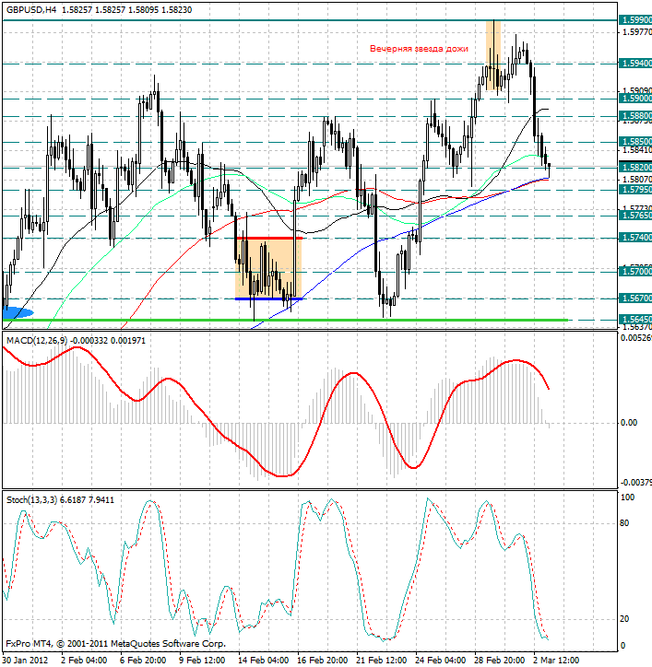
Task: Click the 1.5990 price level label
Action: pos(635,20)
